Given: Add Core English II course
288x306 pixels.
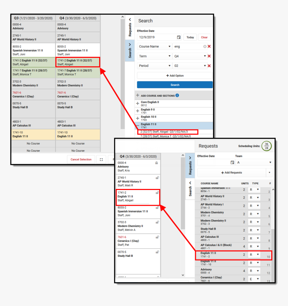Looking at the screenshot, I should click(x=138, y=103).
